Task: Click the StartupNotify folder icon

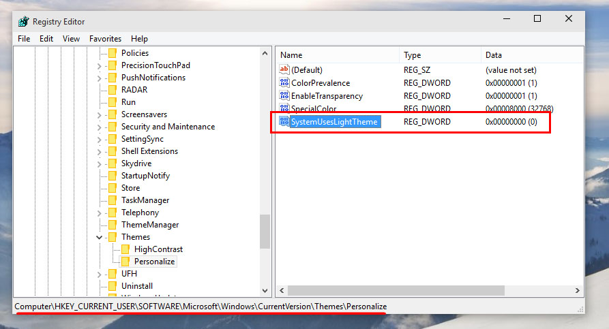Action: coord(113,176)
